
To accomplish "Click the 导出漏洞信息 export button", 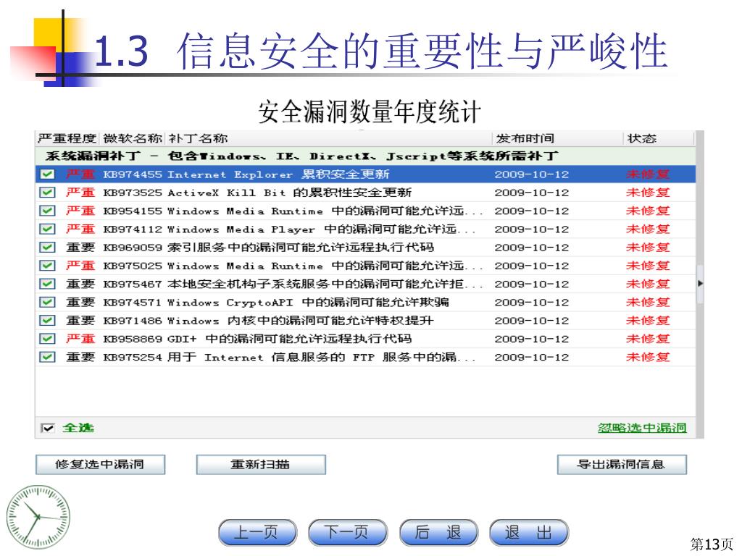I will 622,464.
